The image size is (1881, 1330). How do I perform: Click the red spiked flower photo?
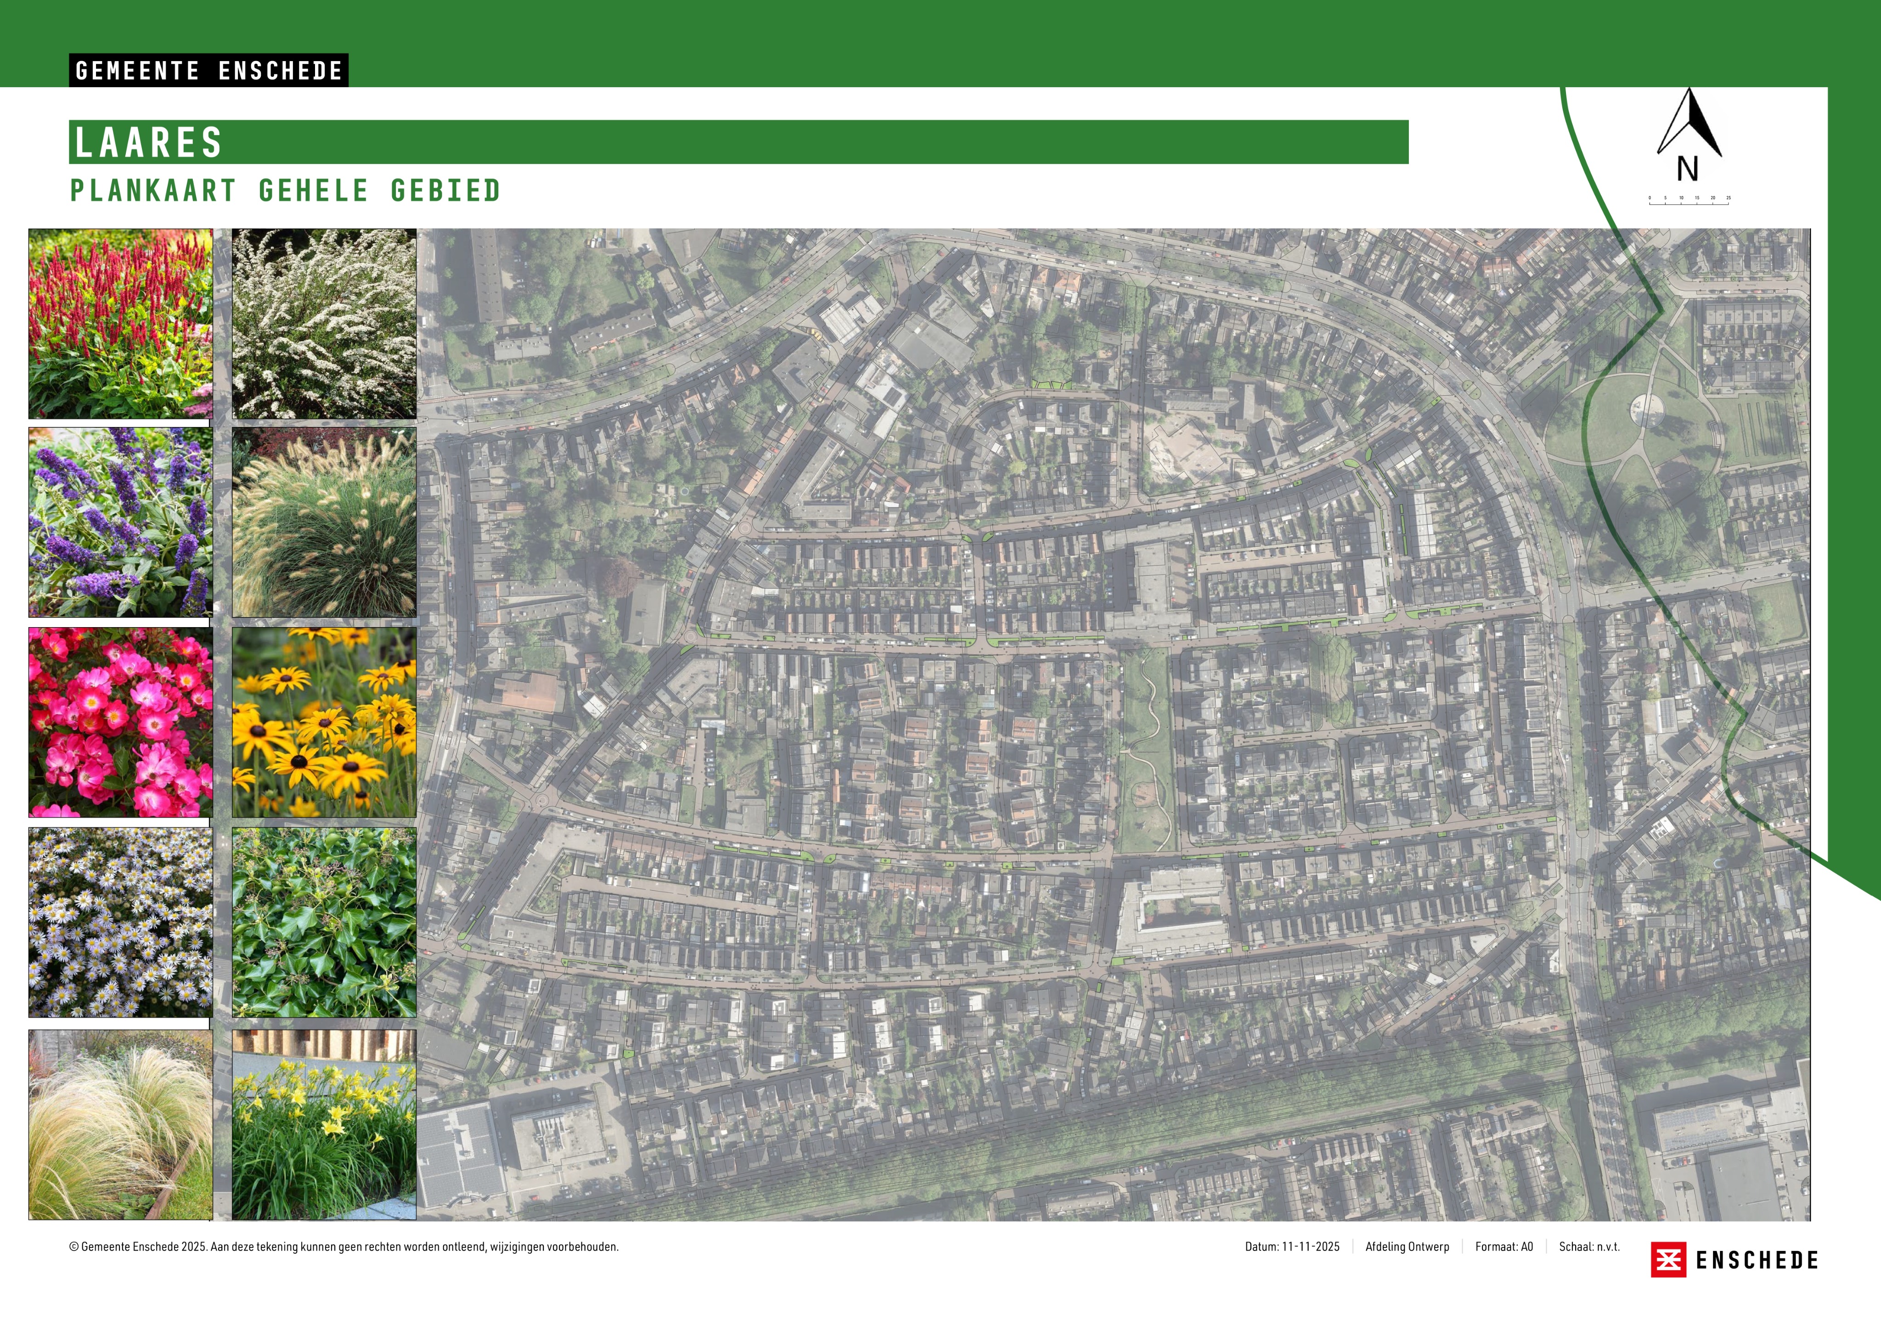click(120, 324)
